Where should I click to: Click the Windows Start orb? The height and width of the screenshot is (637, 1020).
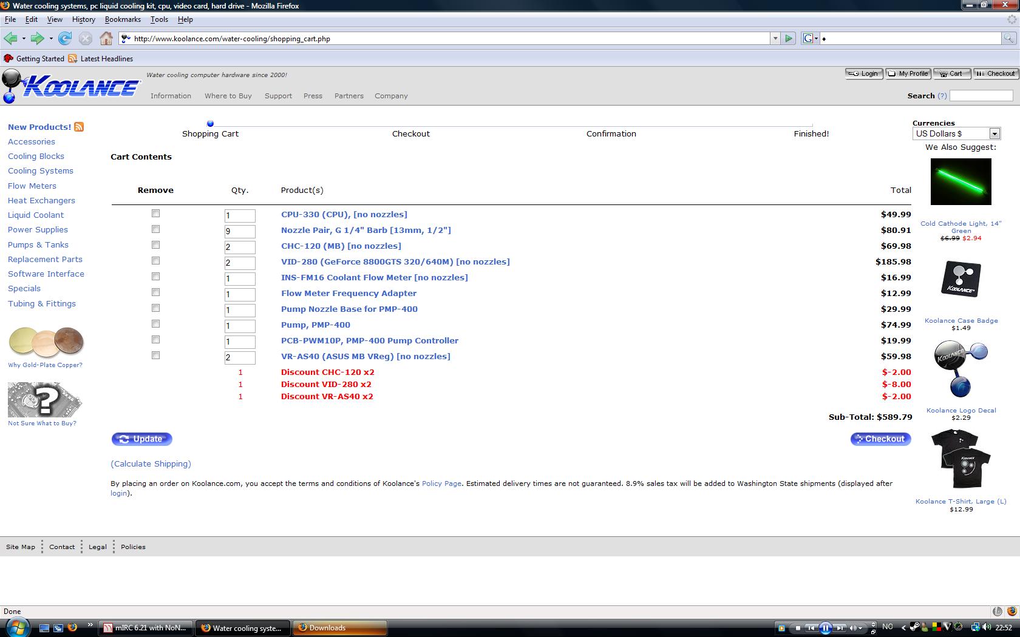(x=16, y=627)
